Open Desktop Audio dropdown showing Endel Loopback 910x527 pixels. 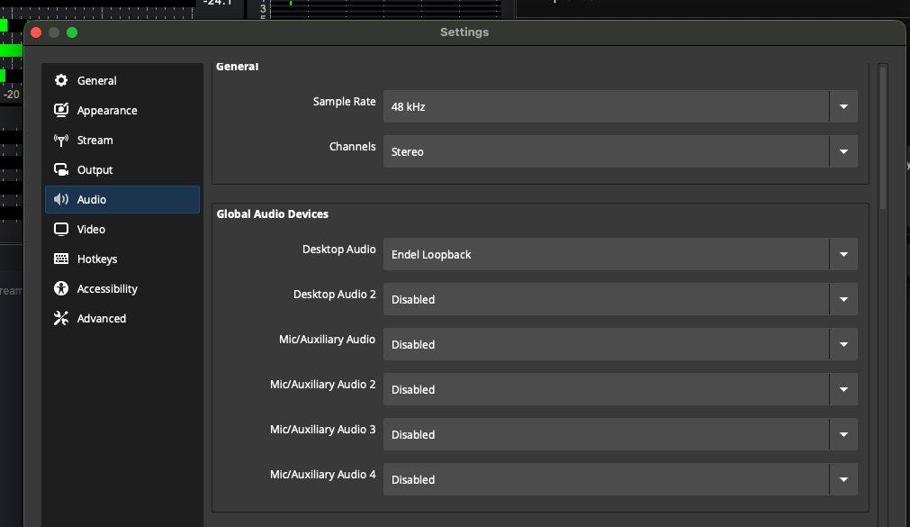620,255
